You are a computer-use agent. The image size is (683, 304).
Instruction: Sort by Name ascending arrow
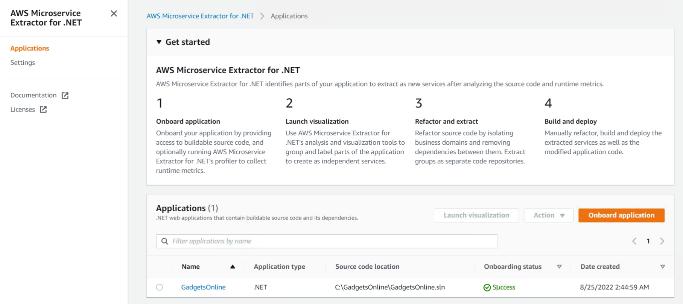(x=233, y=267)
